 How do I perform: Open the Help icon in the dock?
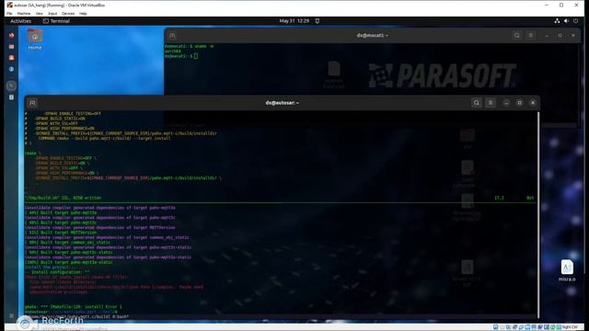[x=12, y=69]
